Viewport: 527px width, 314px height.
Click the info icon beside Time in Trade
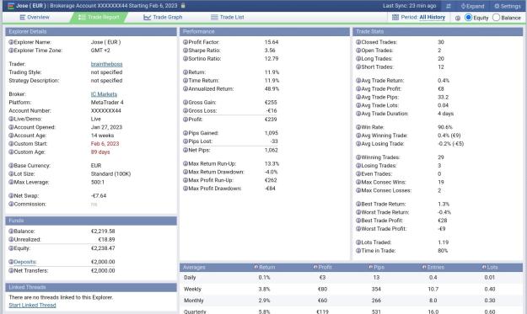point(358,251)
